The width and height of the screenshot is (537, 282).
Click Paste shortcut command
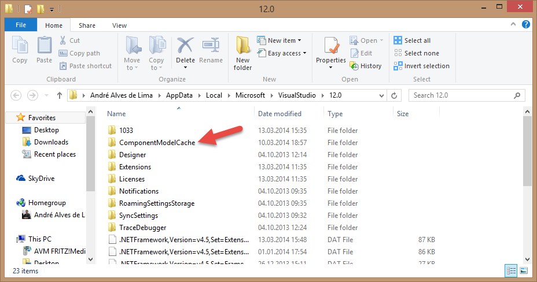click(x=86, y=66)
